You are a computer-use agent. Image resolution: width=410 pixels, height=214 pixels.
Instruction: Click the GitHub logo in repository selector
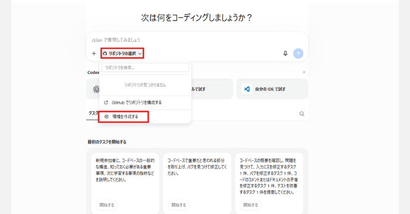point(105,53)
